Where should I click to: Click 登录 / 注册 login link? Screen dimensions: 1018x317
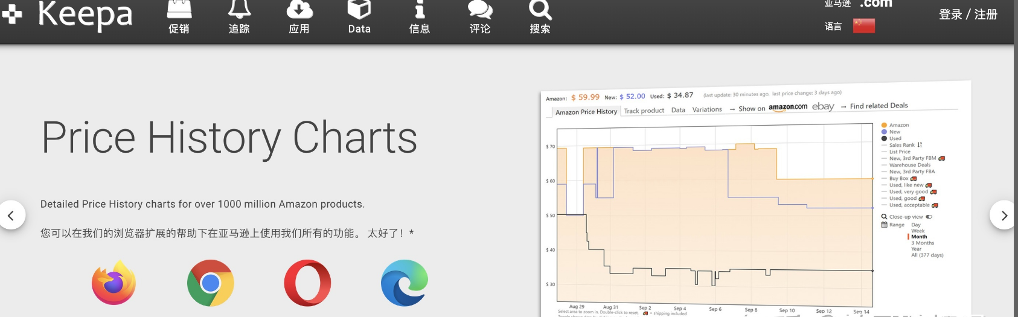coord(968,14)
